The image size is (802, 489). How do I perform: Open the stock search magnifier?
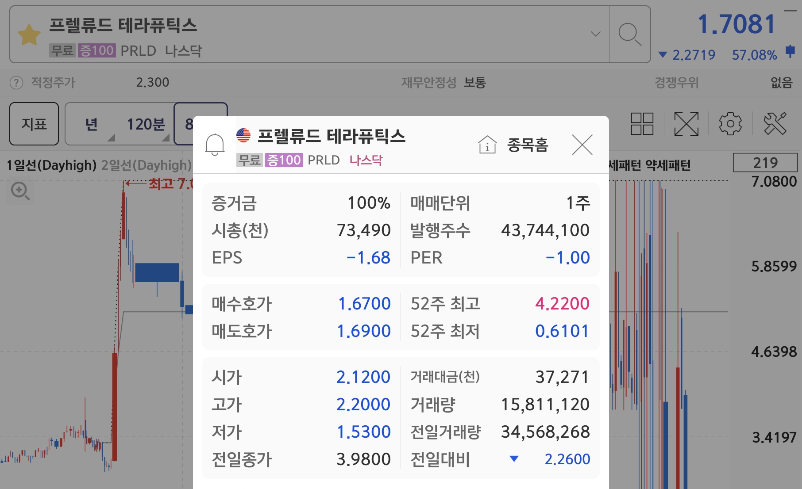629,34
